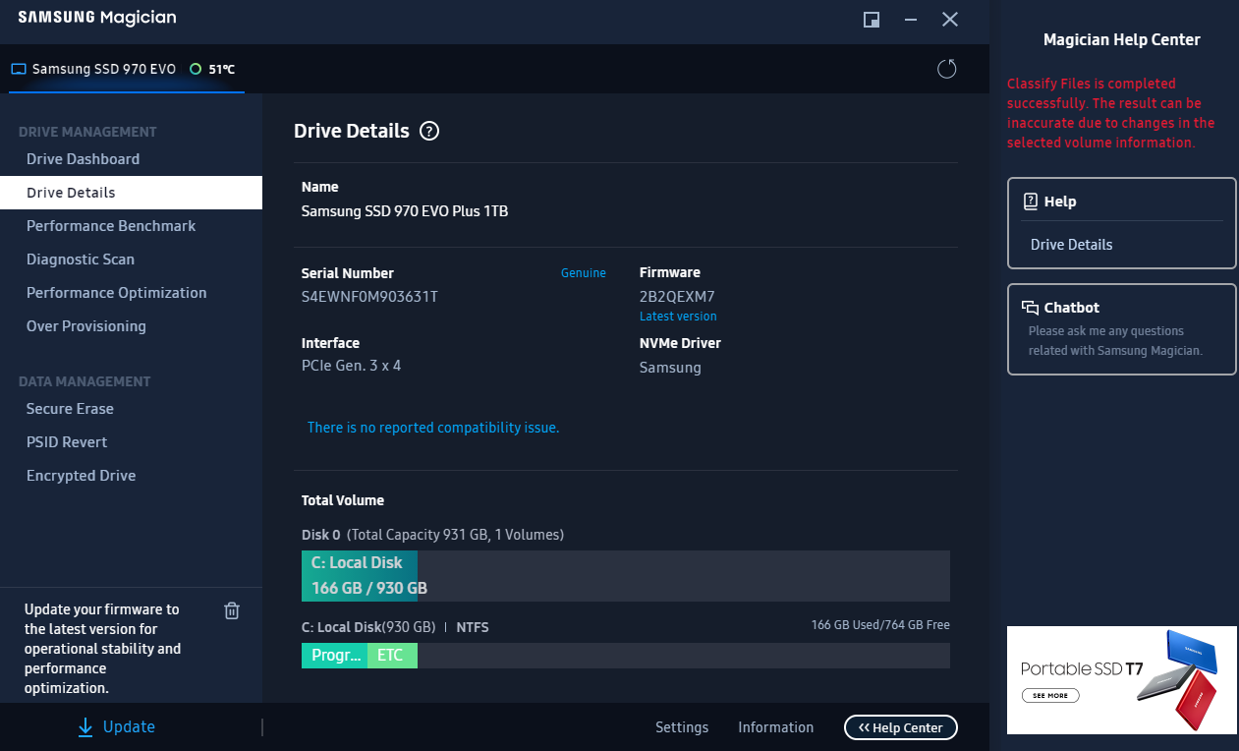Click the drive icon beside Samsung SSD 970 EVO

(x=19, y=70)
